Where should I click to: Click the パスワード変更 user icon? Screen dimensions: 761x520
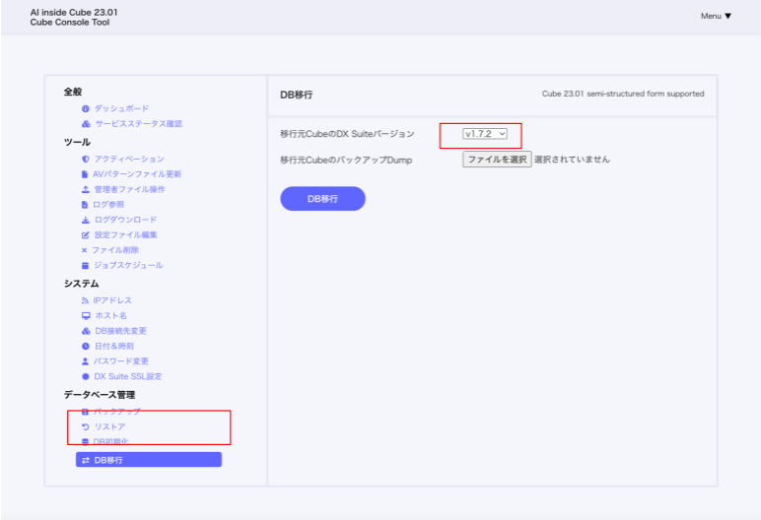tap(86, 361)
